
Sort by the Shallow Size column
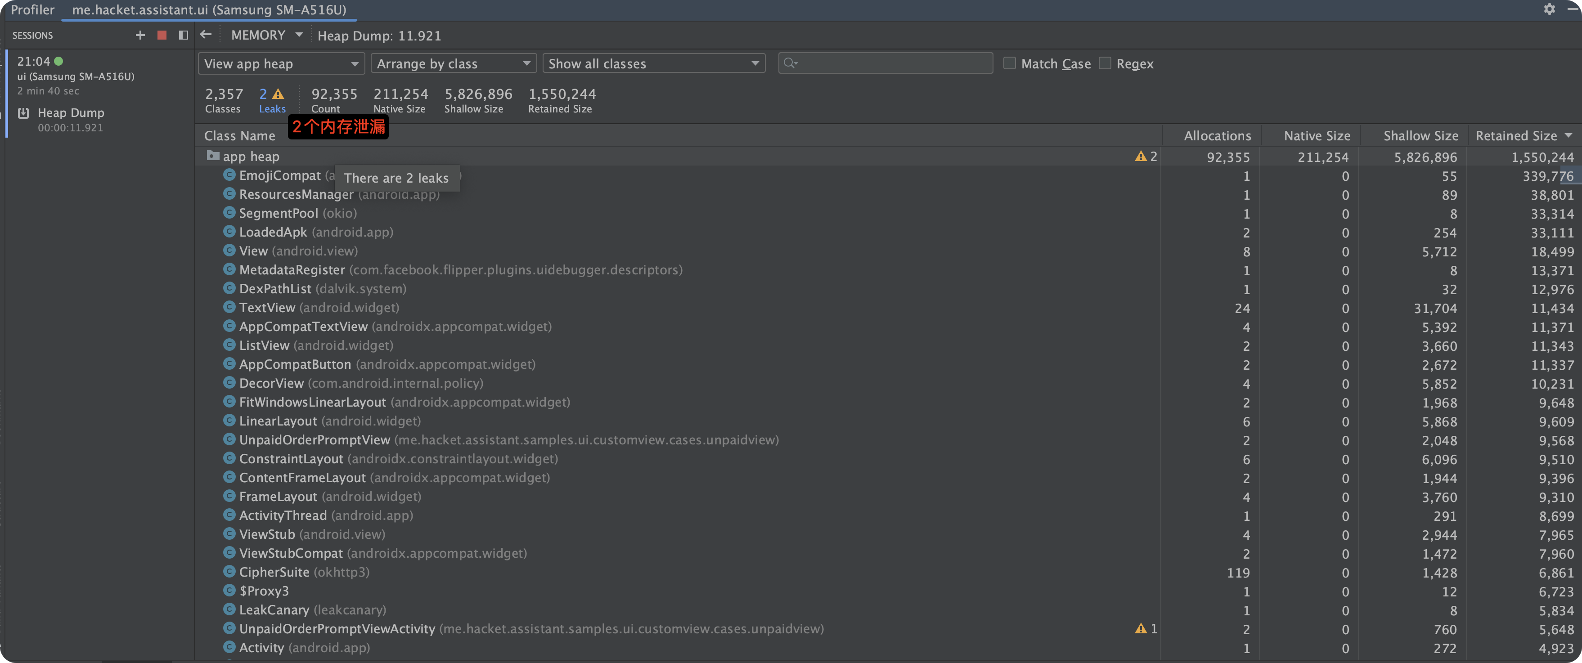(1420, 136)
